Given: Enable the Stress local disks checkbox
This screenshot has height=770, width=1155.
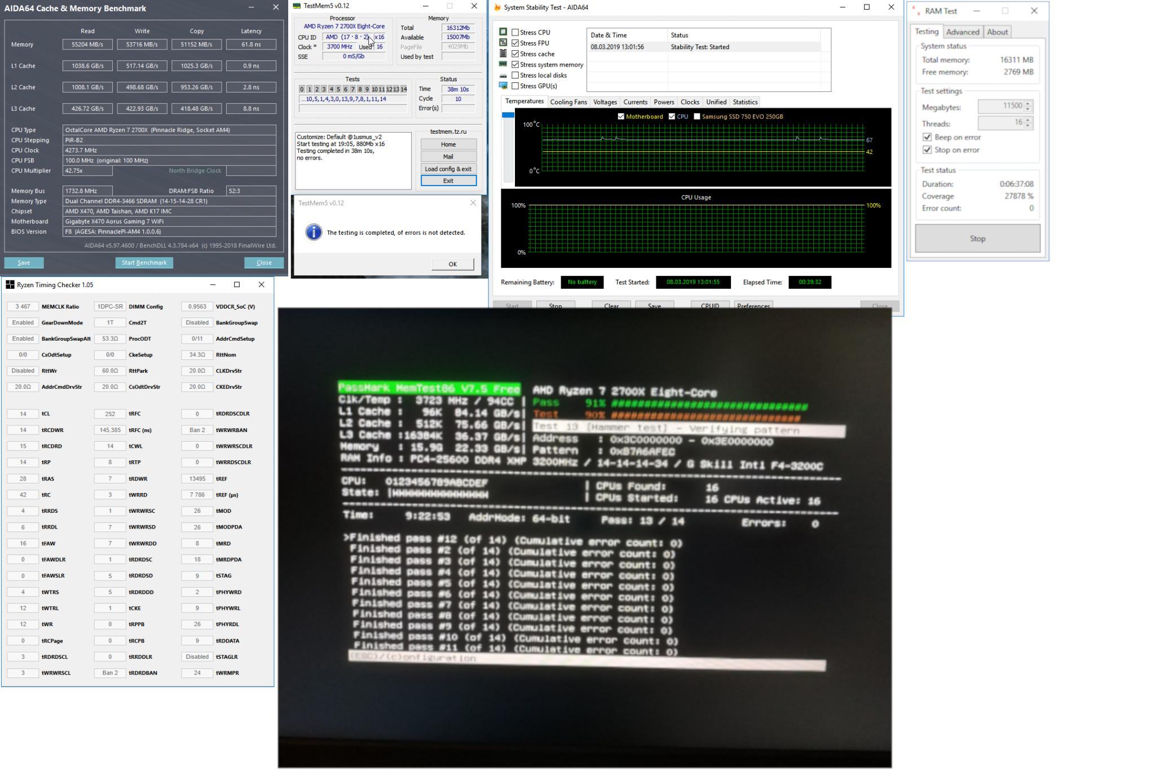Looking at the screenshot, I should (x=515, y=76).
